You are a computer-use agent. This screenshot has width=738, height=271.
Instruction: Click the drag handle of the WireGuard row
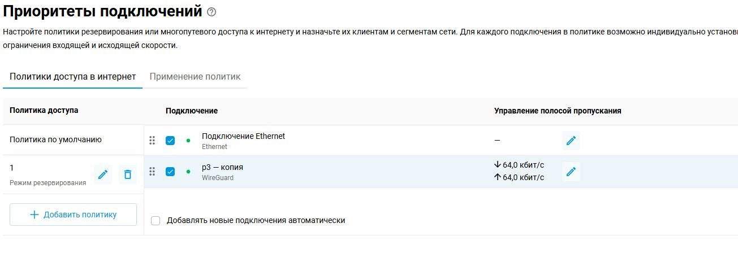(152, 172)
